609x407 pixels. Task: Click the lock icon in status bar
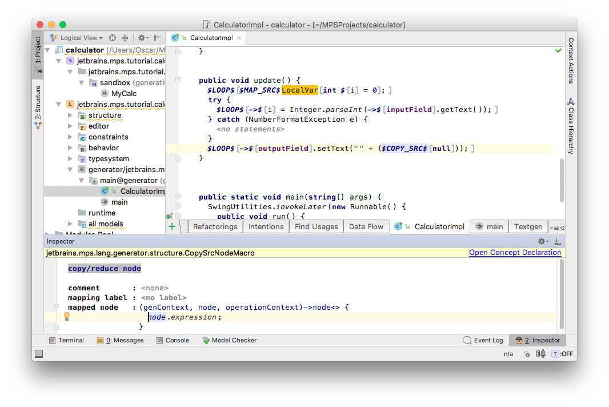pos(527,354)
